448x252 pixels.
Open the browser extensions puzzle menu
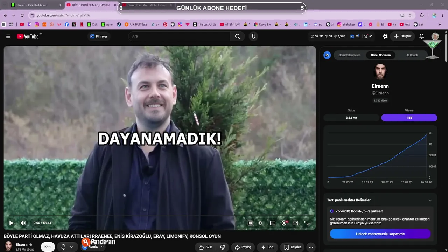[422, 15]
